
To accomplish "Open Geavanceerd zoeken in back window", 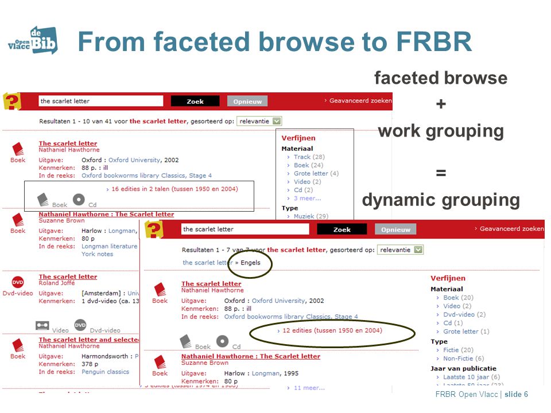I will 360,100.
